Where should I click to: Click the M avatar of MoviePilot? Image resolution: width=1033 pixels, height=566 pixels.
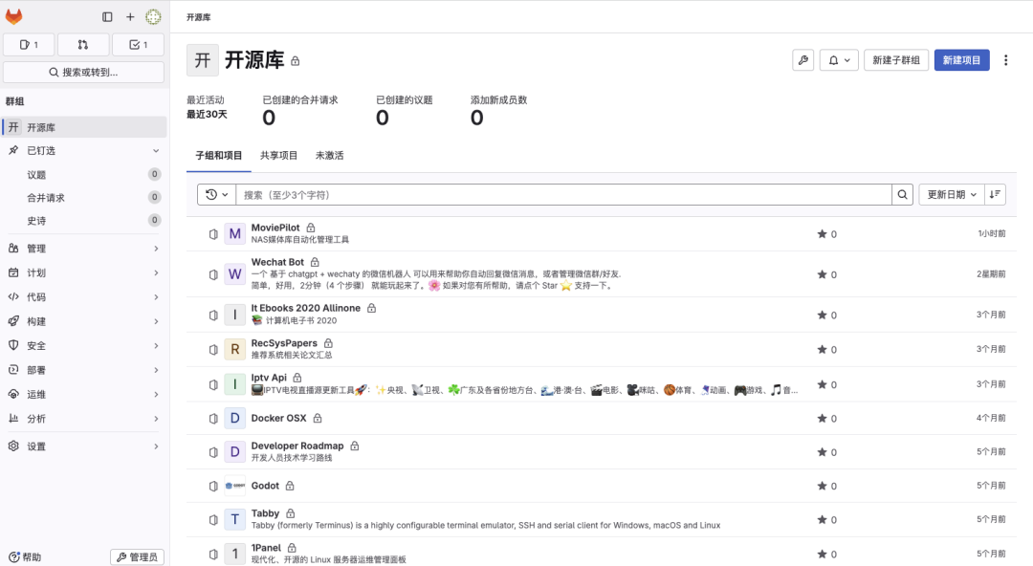click(x=234, y=234)
